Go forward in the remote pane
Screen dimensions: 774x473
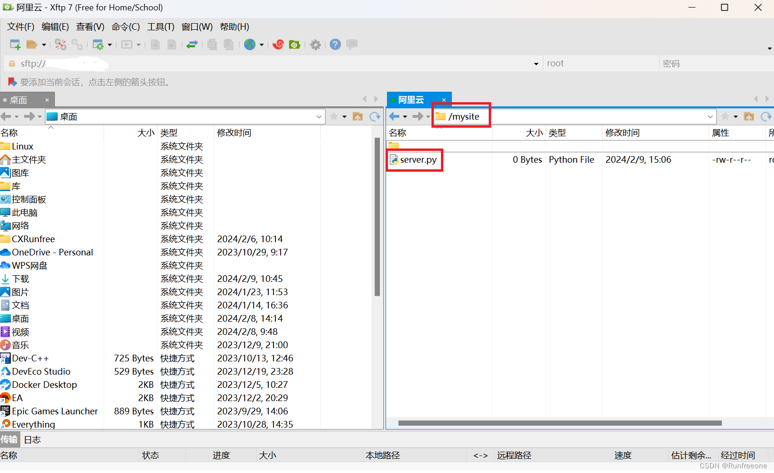tap(418, 116)
